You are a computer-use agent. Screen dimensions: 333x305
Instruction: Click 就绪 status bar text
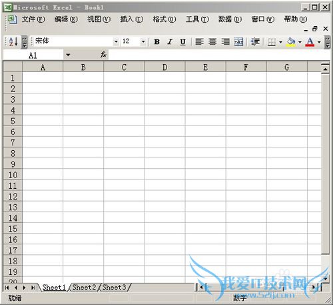pyautogui.click(x=15, y=298)
